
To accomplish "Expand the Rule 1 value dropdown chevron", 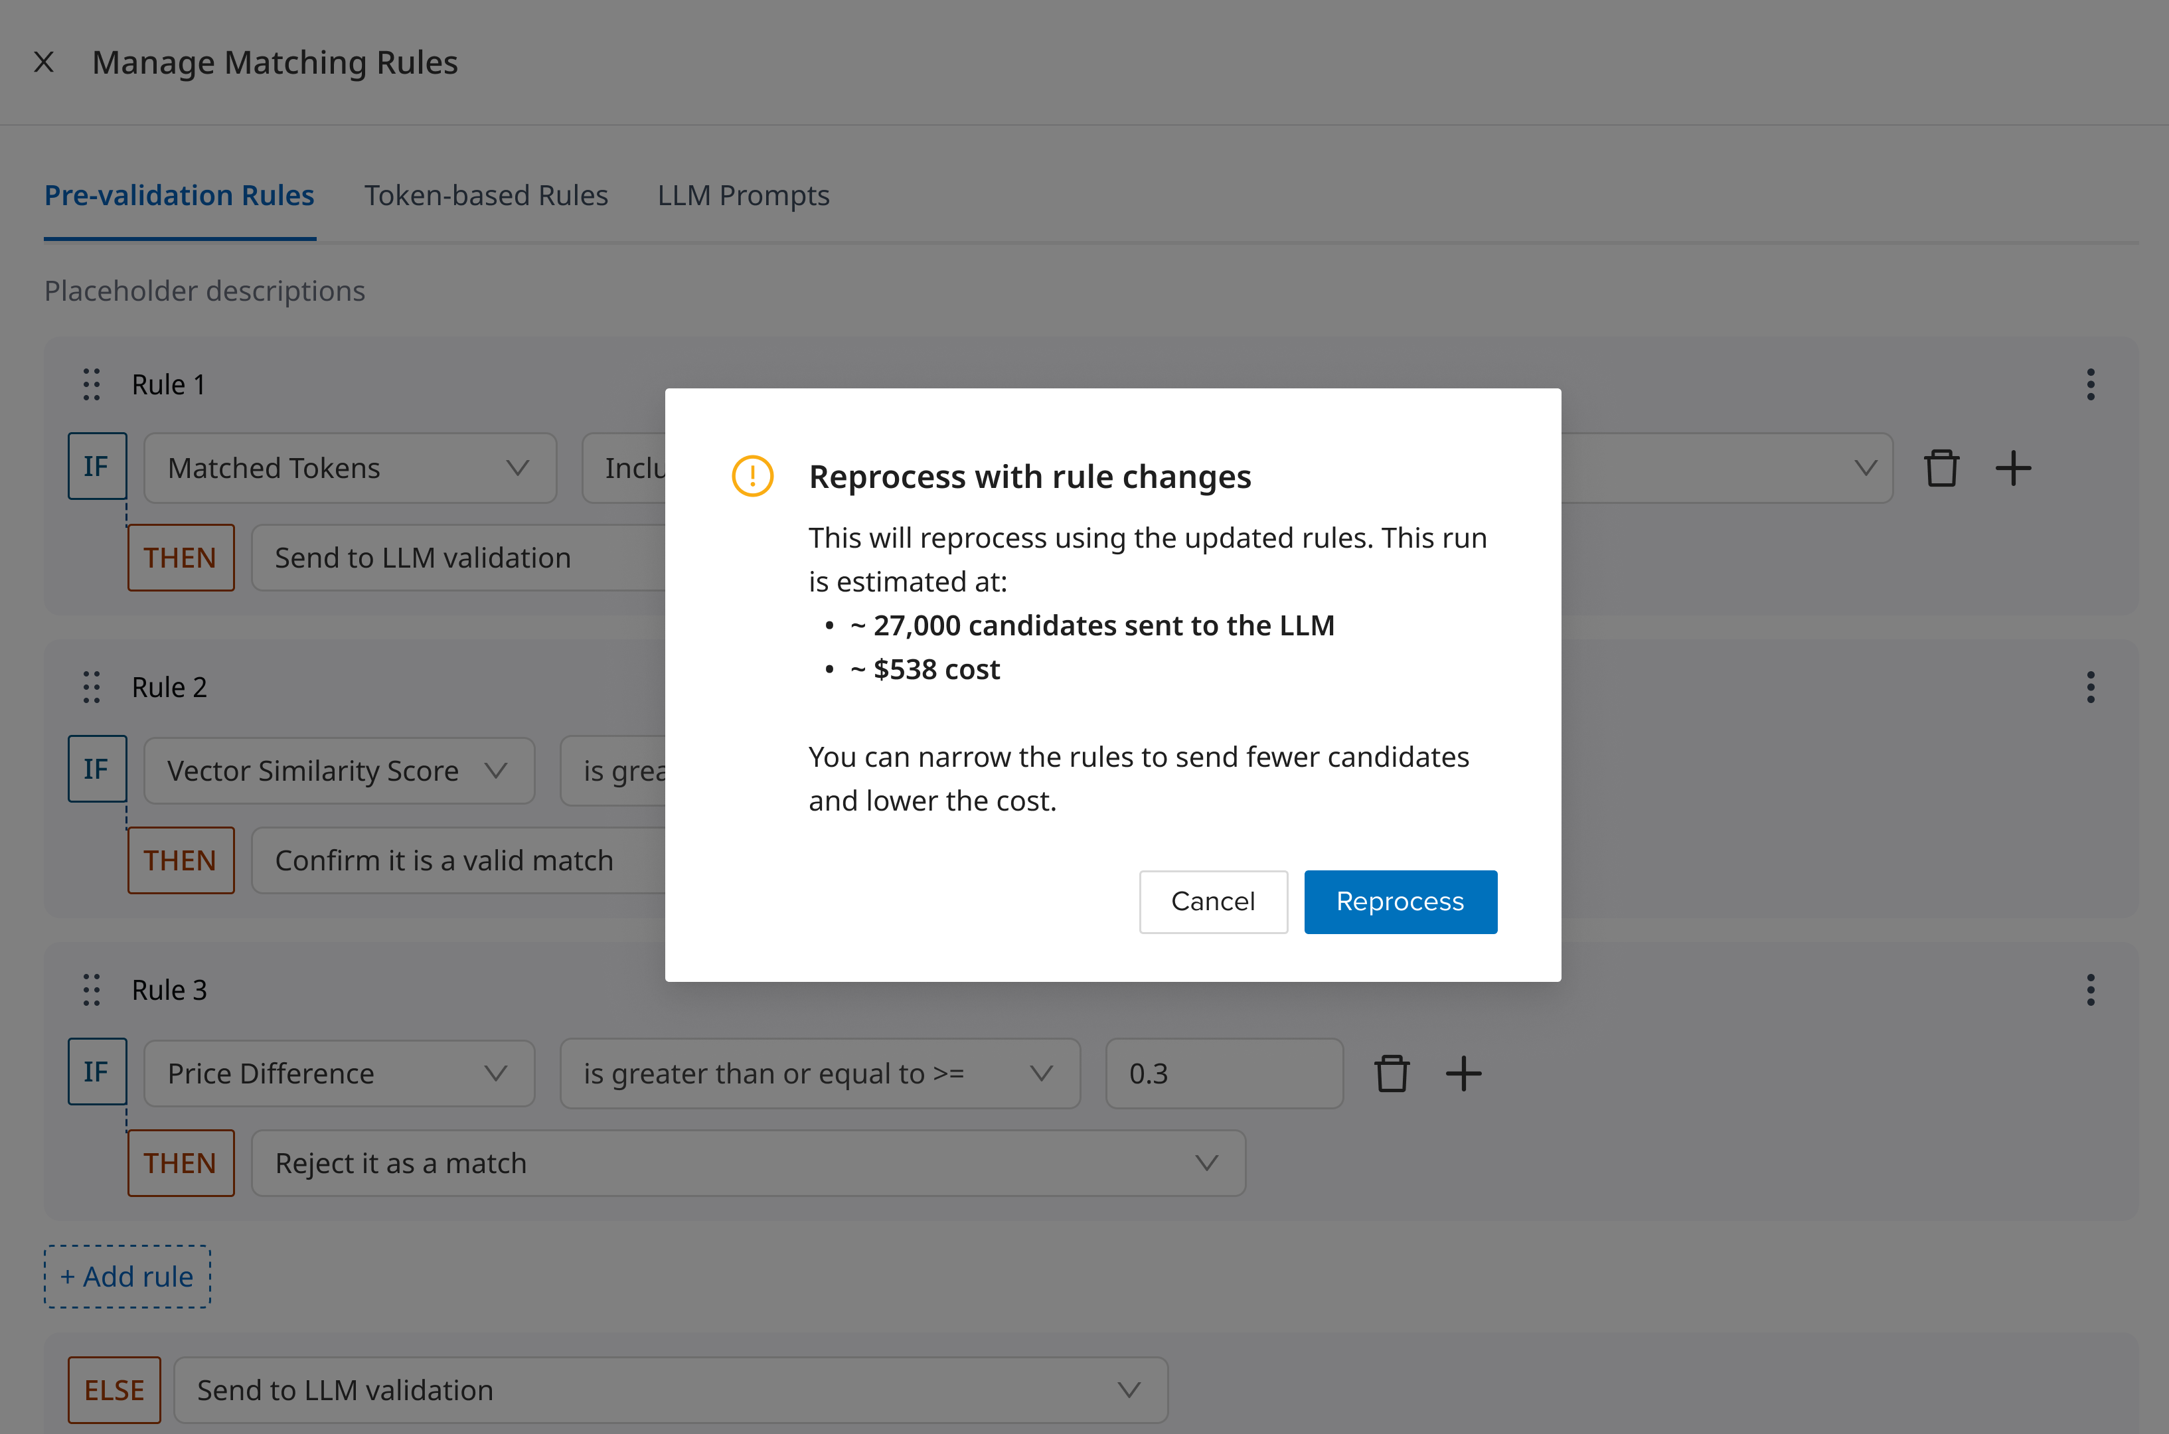I will (1866, 468).
